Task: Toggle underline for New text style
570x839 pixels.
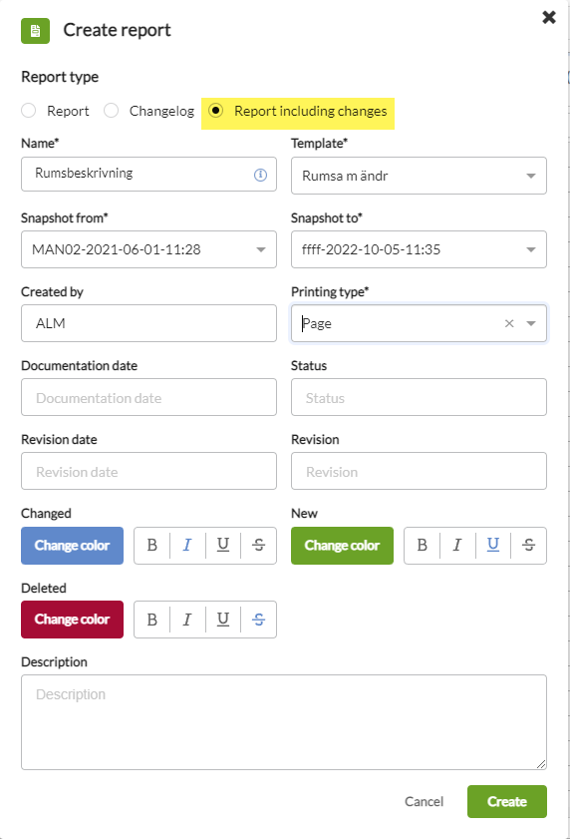Action: 493,546
